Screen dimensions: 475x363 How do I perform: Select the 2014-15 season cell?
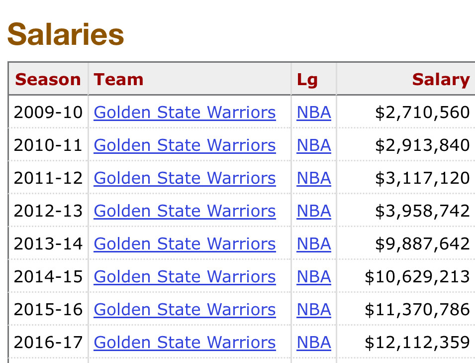[48, 277]
